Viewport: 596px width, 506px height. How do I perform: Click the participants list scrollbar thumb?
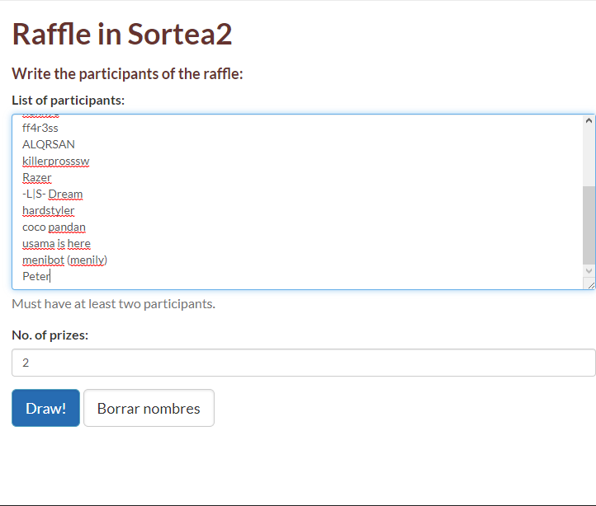[589, 224]
